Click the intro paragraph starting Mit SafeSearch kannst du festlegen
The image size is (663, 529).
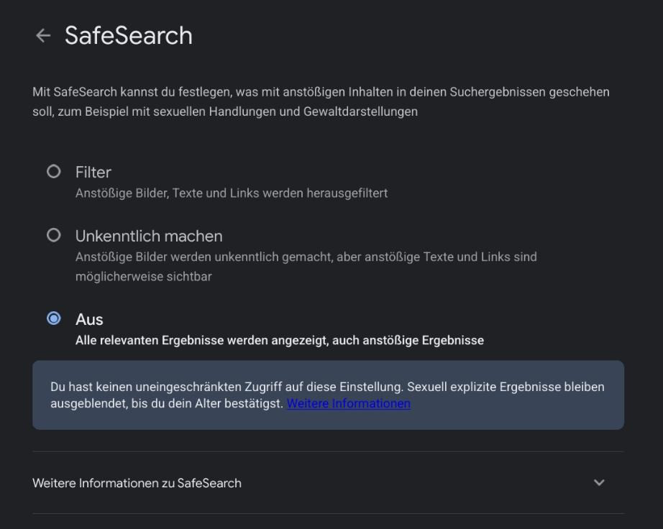(321, 102)
